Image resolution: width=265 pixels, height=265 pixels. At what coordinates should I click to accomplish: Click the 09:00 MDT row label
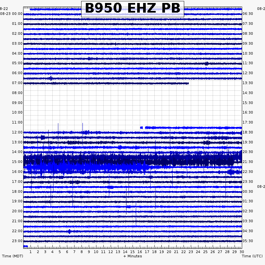pyautogui.click(x=17, y=103)
